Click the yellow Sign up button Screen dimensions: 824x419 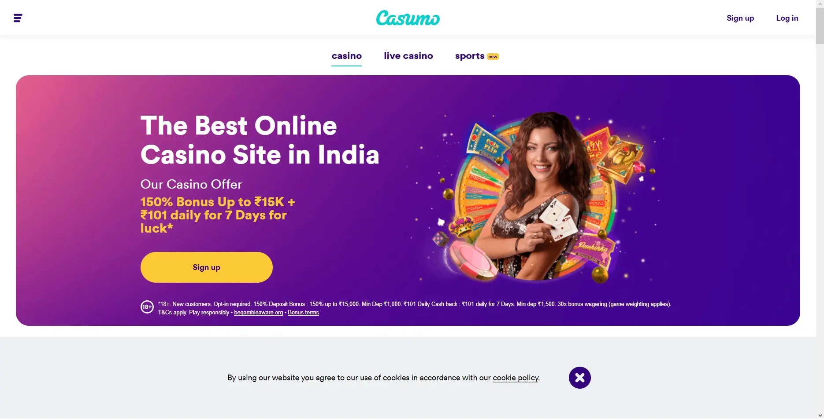click(x=207, y=267)
